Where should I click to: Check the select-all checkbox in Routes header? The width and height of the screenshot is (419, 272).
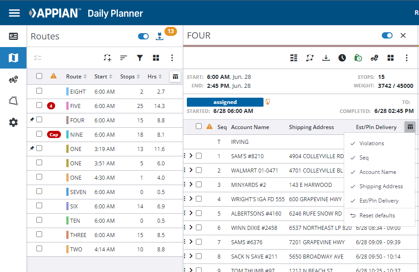pos(39,76)
